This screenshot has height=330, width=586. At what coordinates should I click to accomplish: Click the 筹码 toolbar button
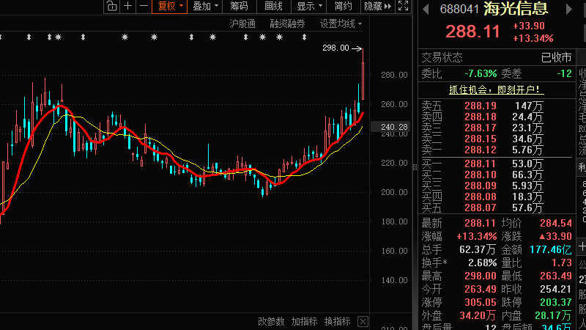(240, 6)
